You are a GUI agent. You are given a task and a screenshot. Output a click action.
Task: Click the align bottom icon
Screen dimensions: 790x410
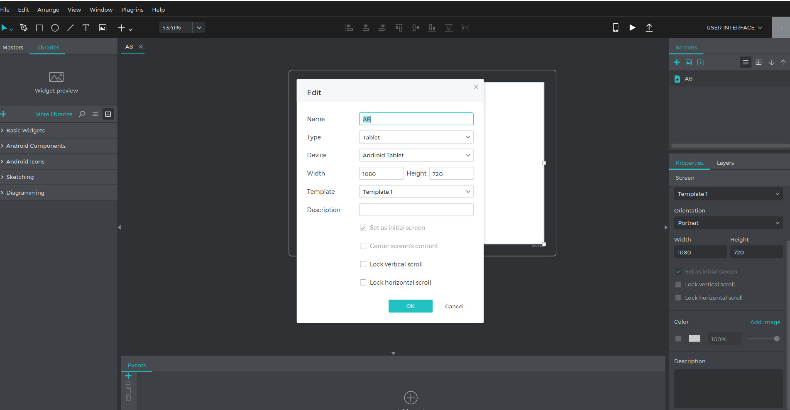432,28
